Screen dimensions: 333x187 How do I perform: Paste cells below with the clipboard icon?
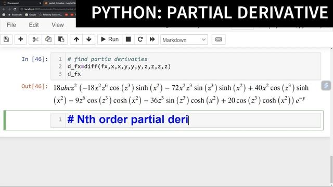coord(61,39)
